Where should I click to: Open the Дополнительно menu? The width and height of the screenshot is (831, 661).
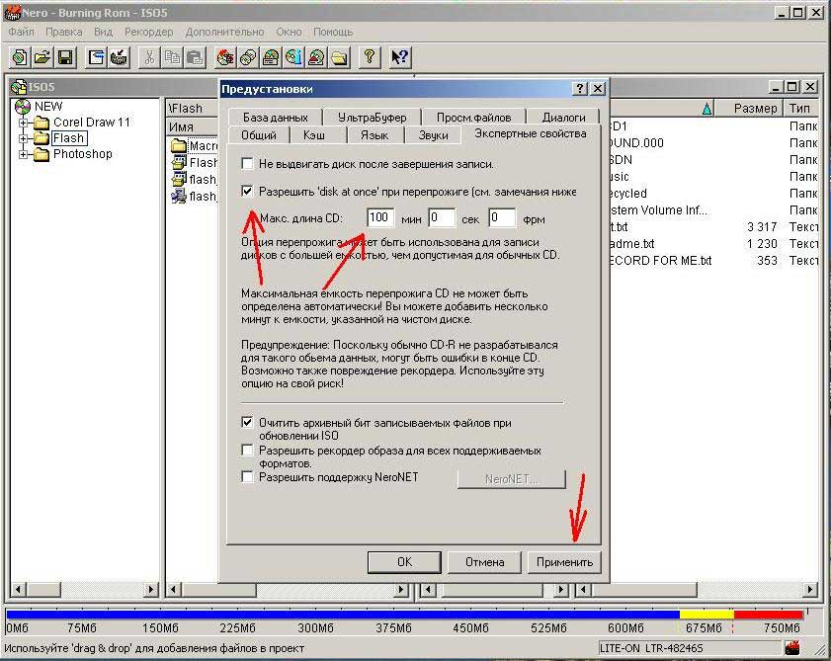[224, 32]
